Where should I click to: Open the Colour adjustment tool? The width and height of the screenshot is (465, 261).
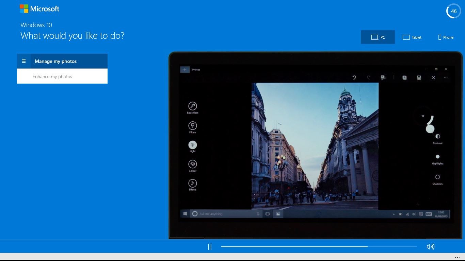(192, 164)
